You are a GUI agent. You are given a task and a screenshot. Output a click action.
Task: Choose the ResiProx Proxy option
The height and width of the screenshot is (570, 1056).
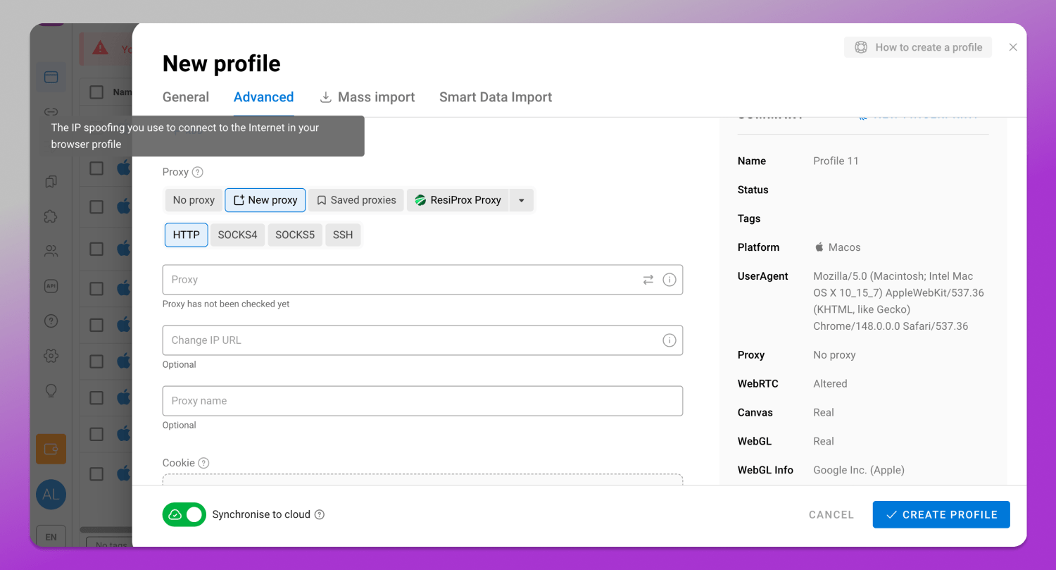point(458,200)
